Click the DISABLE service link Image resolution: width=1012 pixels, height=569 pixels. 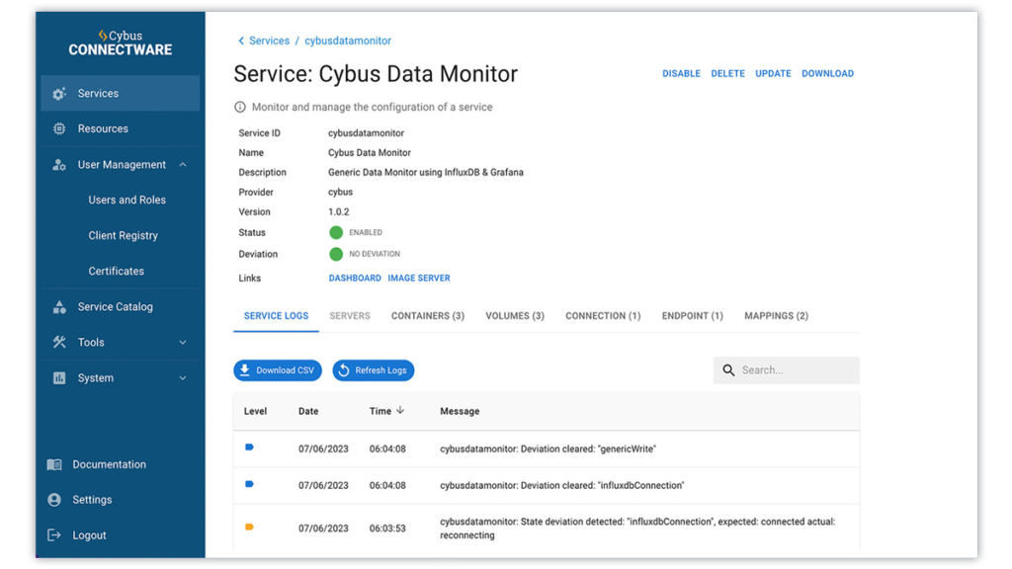(681, 73)
